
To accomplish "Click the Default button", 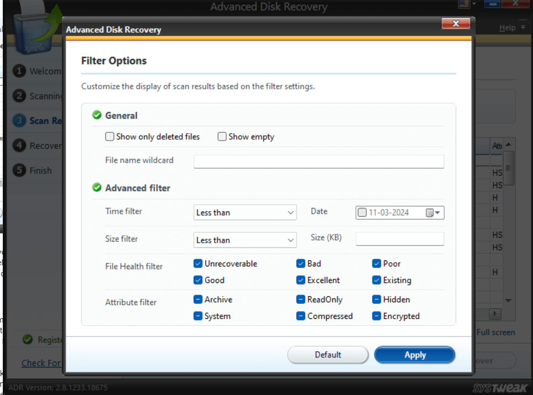I will click(328, 355).
